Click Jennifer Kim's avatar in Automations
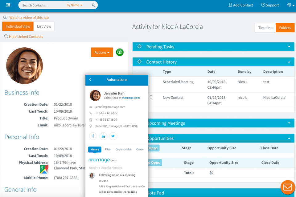This screenshot has width=296, height=197. tap(95, 95)
